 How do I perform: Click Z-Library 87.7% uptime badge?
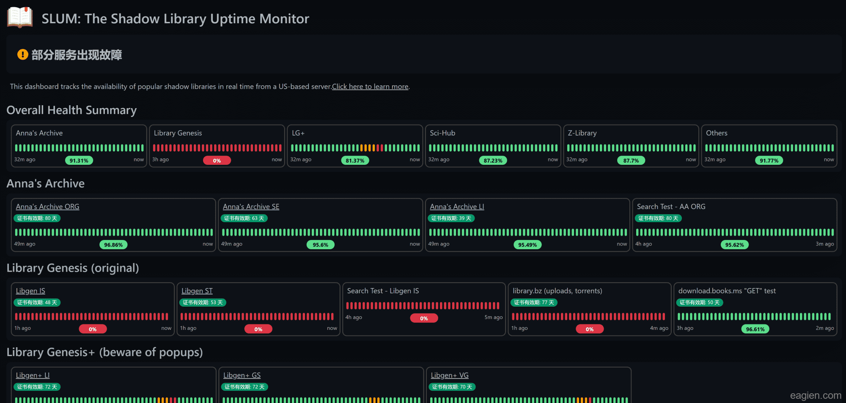coord(631,161)
